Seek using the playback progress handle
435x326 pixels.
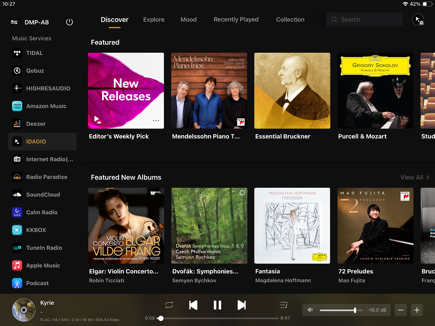pyautogui.click(x=161, y=318)
